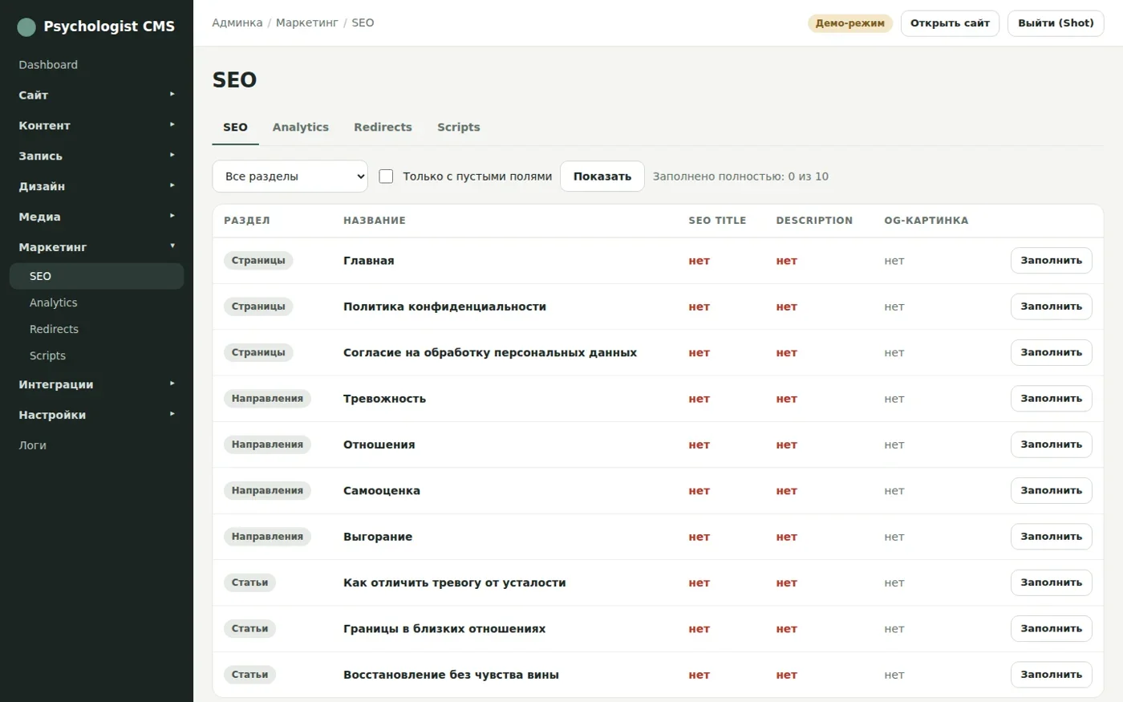Open Логи in the sidebar
Screen dimensions: 1123x702
pos(96,445)
